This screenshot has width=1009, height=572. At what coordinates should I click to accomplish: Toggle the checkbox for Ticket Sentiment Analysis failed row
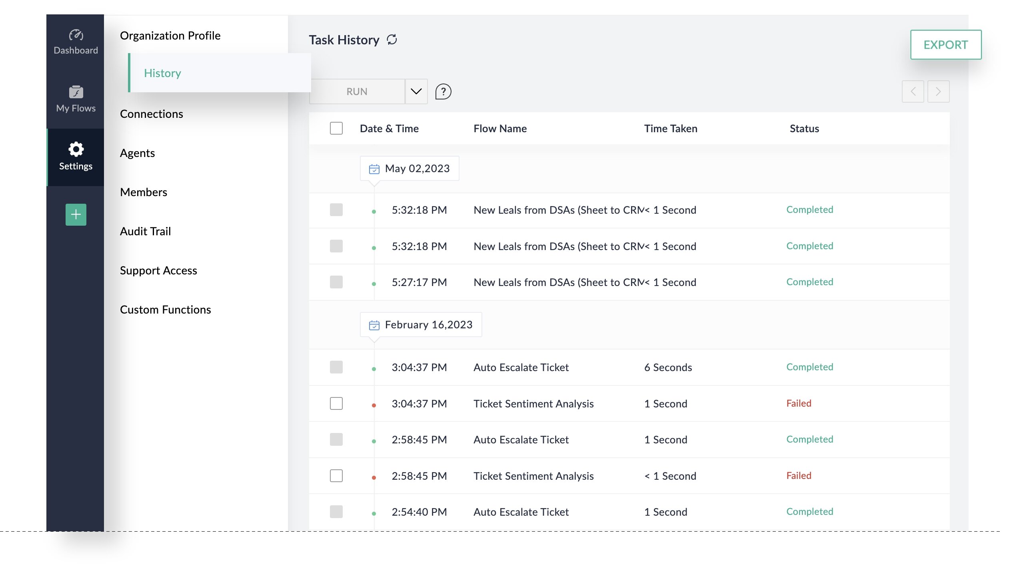336,403
